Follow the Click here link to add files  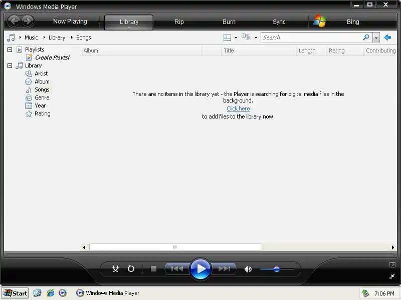pyautogui.click(x=239, y=108)
